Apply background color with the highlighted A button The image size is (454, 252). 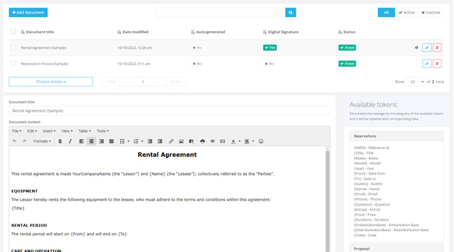(x=247, y=141)
